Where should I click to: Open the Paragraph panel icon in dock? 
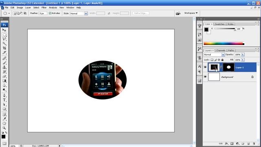199,72
